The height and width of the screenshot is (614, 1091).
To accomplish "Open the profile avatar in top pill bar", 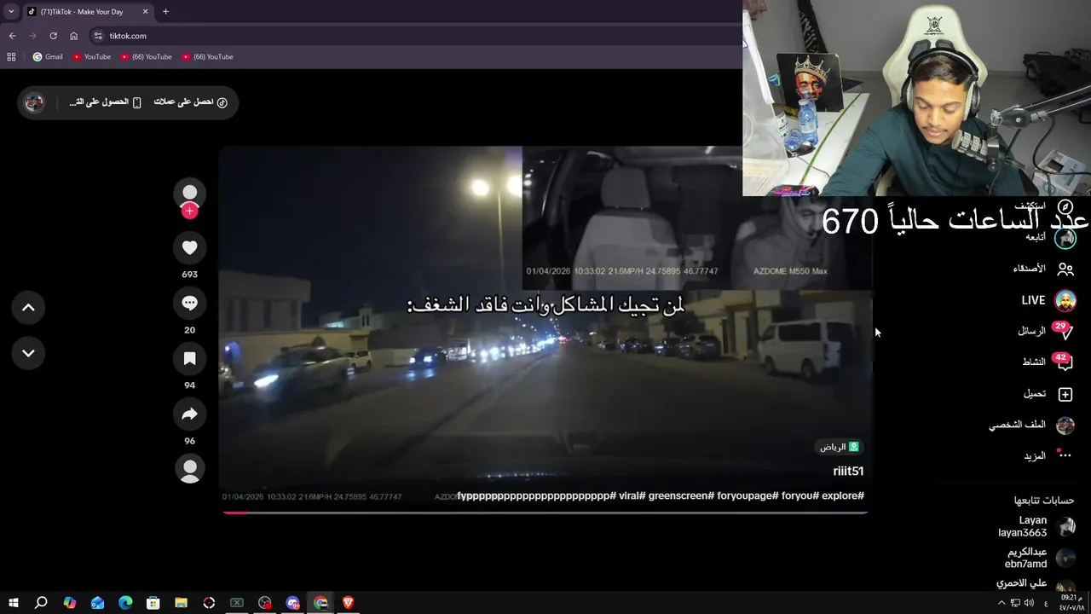I will (x=34, y=102).
